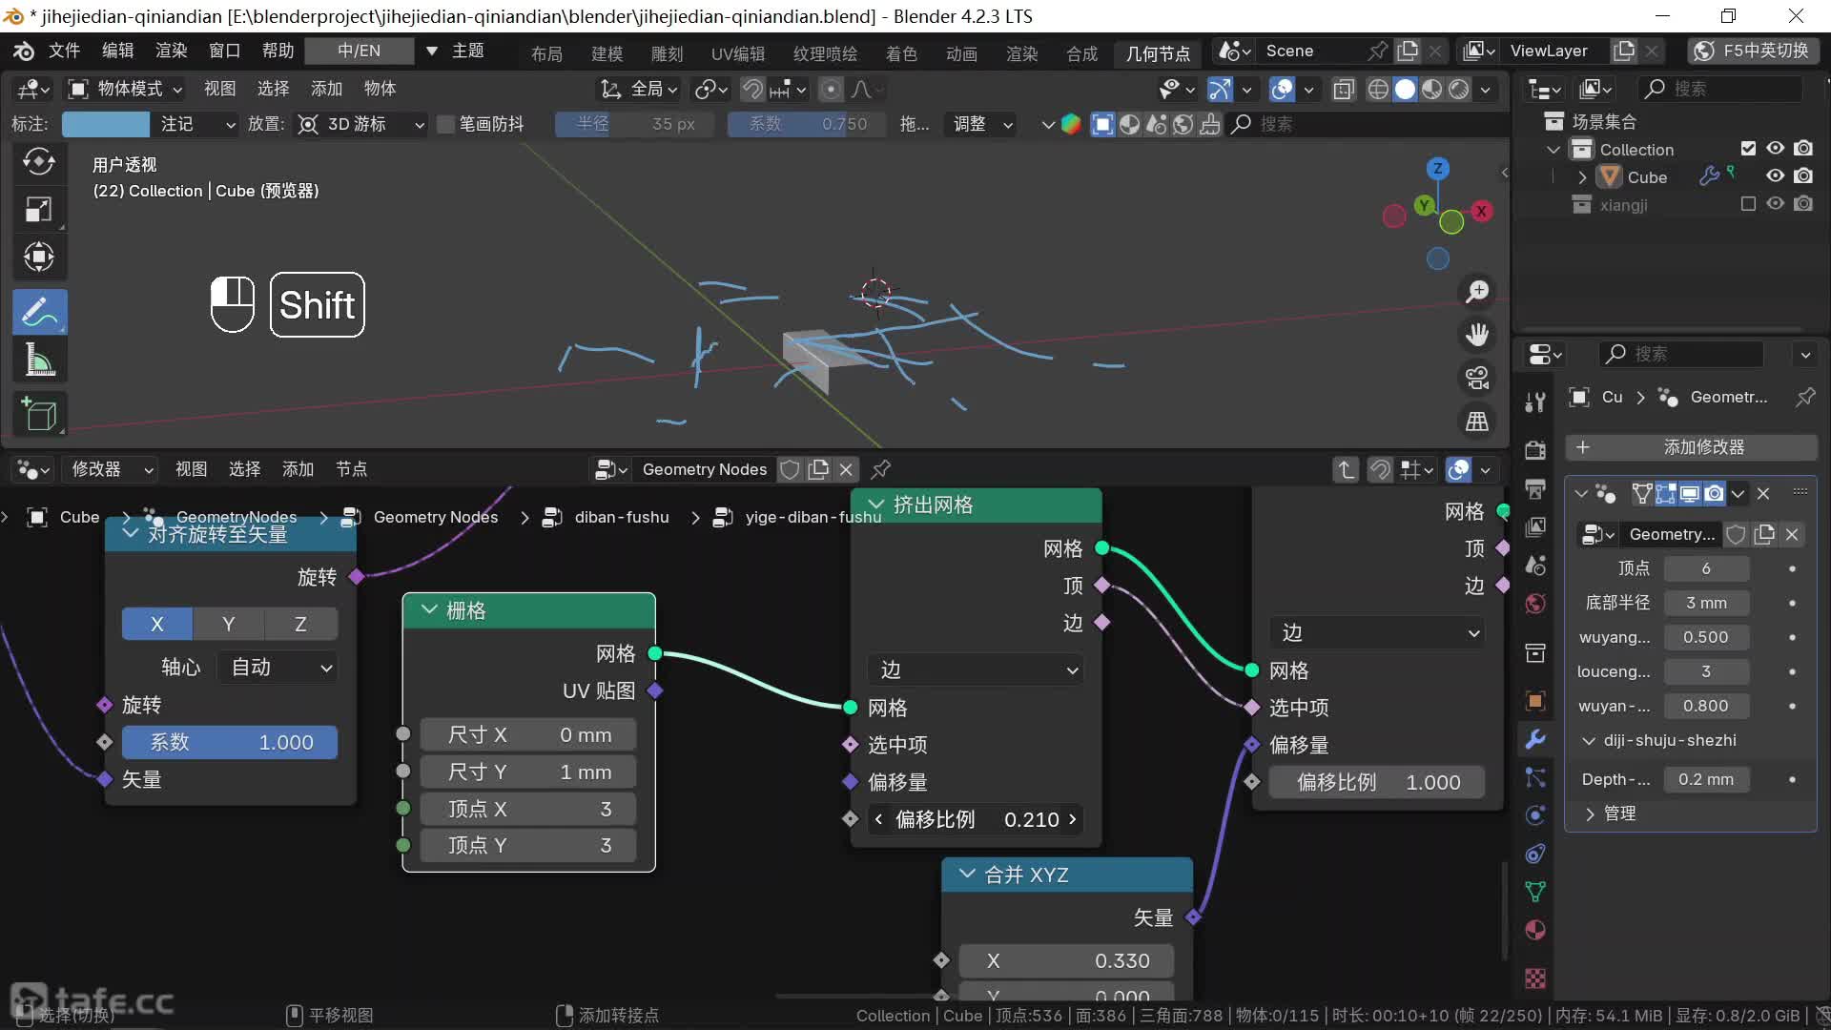Toggle camera view in viewport
The width and height of the screenshot is (1831, 1030).
coord(1477,378)
